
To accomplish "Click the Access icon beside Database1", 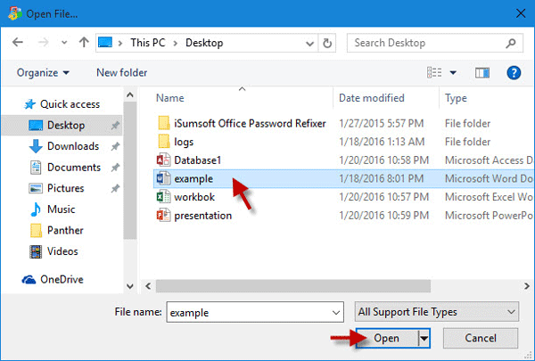I will click(x=163, y=160).
